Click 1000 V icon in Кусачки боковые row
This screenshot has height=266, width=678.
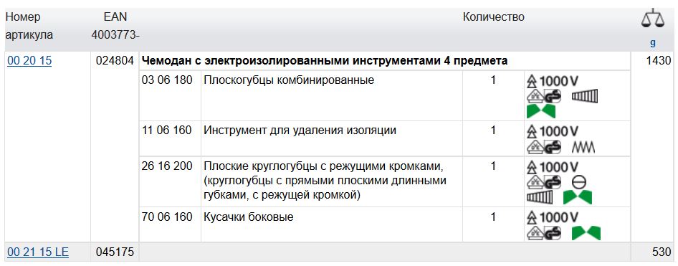click(x=553, y=217)
